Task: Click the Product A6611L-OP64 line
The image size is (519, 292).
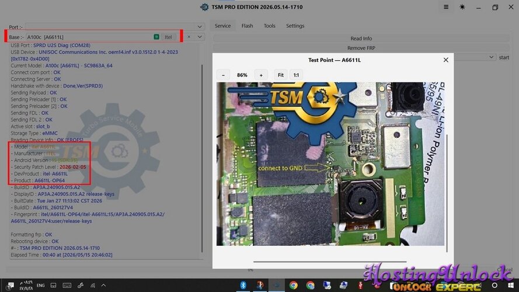Action: coord(38,180)
